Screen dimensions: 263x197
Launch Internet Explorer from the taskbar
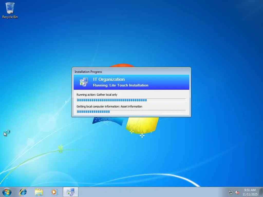[x=23, y=192]
